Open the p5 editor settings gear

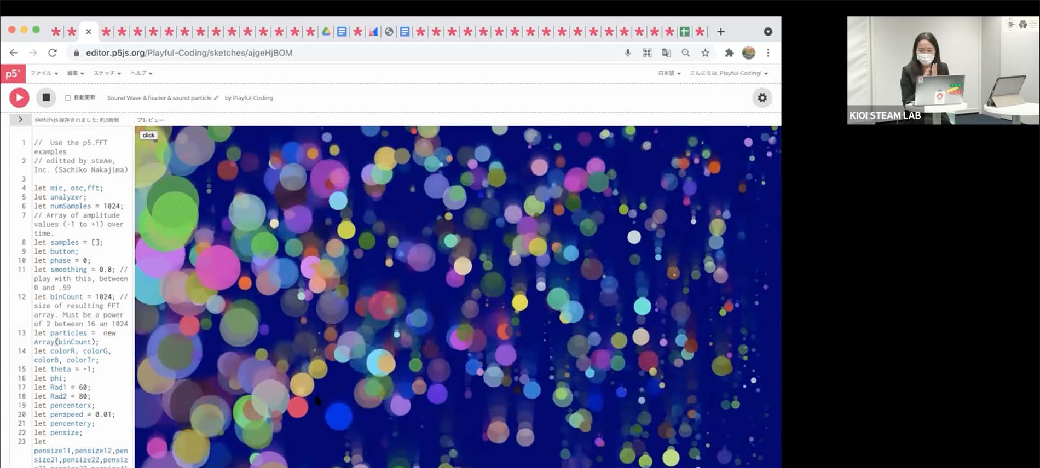[x=762, y=98]
